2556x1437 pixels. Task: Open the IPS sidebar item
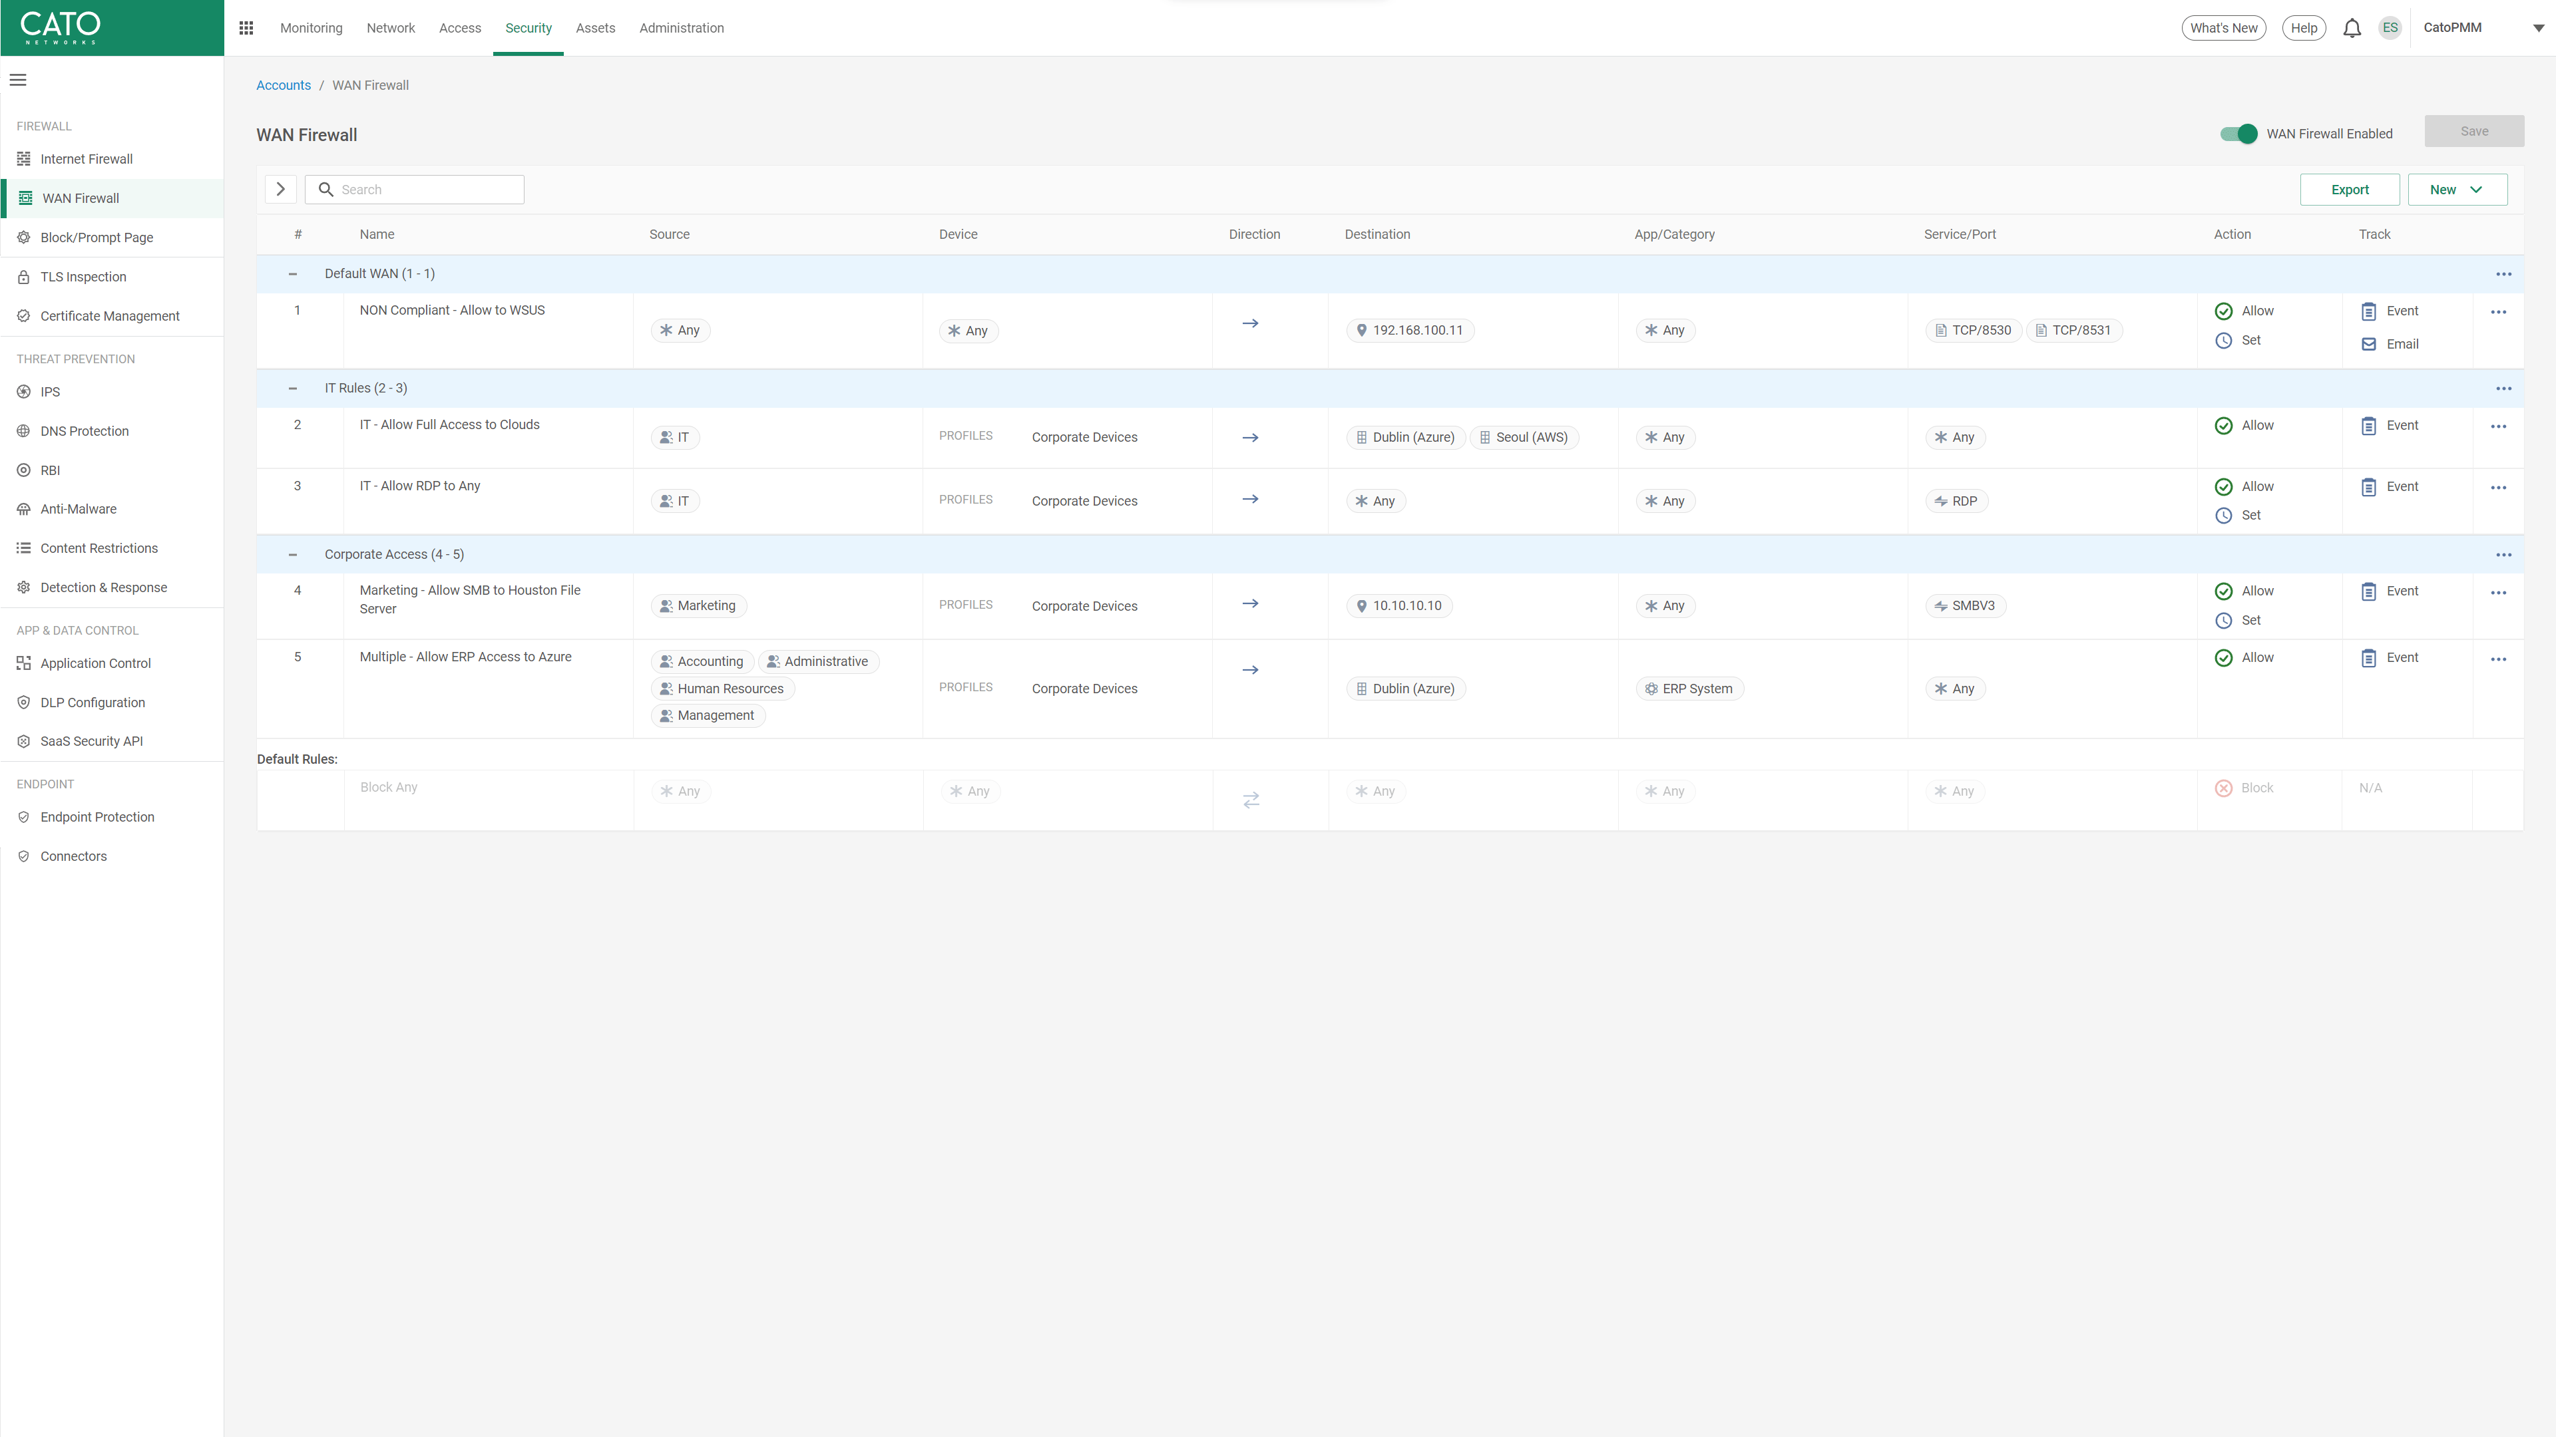click(50, 392)
